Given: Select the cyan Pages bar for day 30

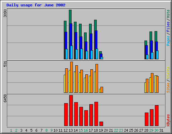Looking at the screenshot, I should click(157, 55).
